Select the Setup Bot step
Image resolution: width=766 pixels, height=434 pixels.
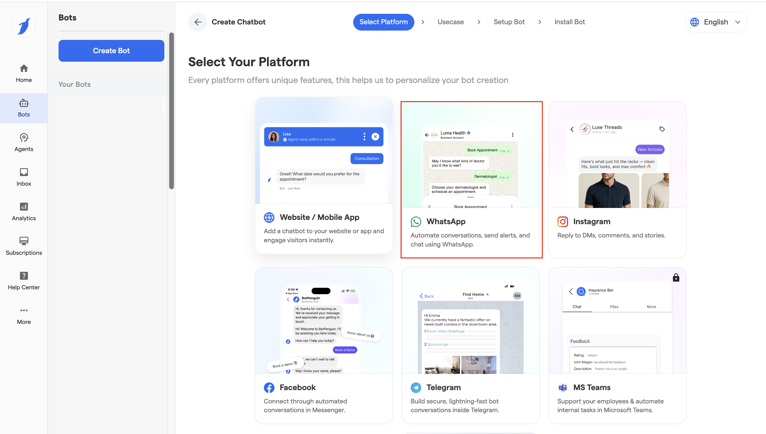pos(509,22)
